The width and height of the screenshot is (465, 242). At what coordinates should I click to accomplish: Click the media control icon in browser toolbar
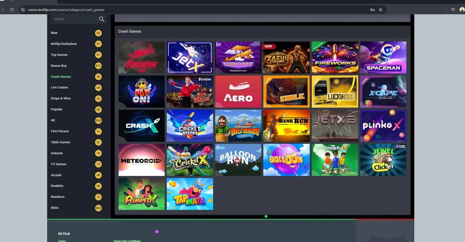453,10
